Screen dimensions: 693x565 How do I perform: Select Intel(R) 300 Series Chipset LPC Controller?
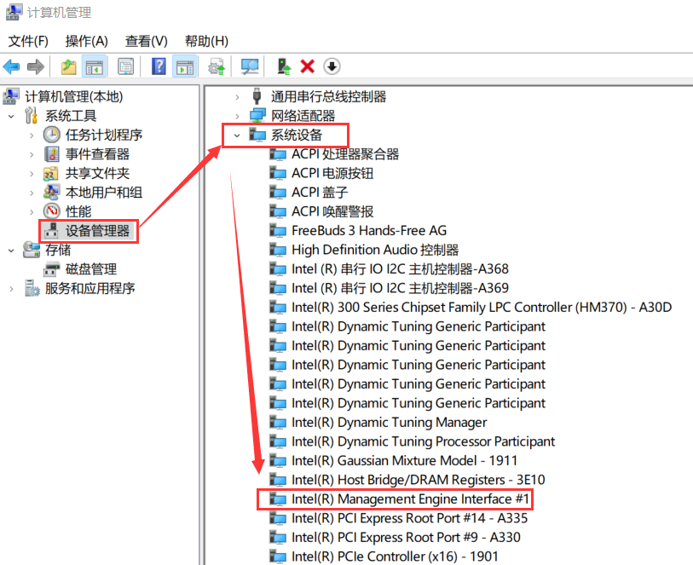[482, 308]
